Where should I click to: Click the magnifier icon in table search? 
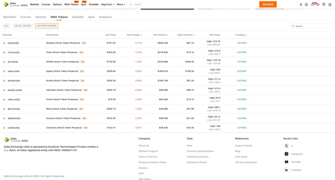[293, 26]
